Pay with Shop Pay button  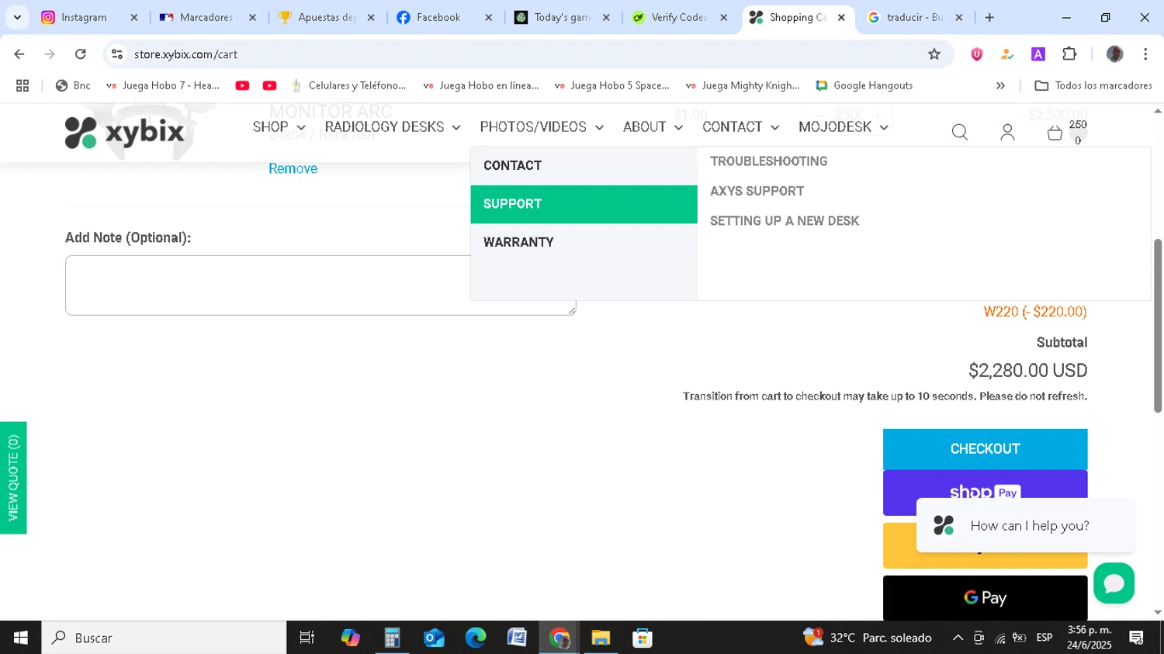pos(985,492)
